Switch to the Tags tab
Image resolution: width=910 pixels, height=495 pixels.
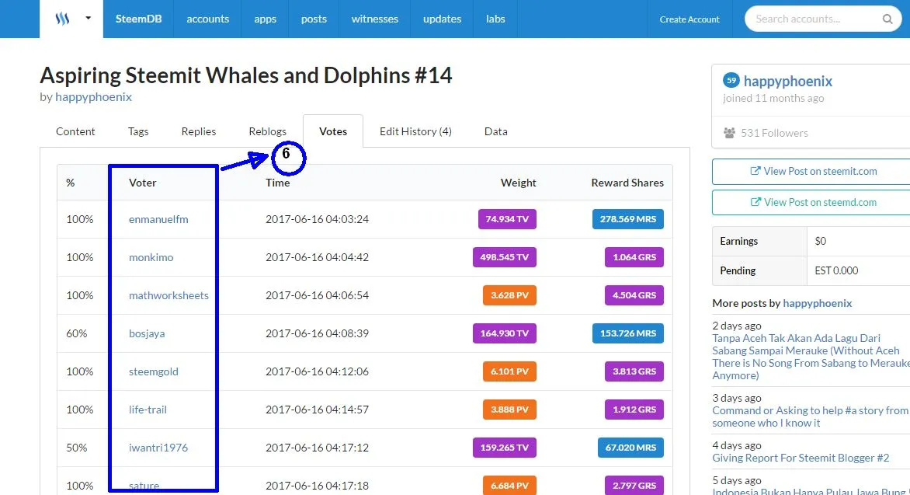pos(138,131)
